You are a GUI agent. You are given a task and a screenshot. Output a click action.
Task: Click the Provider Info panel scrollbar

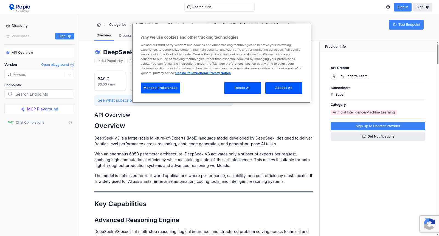(438, 54)
